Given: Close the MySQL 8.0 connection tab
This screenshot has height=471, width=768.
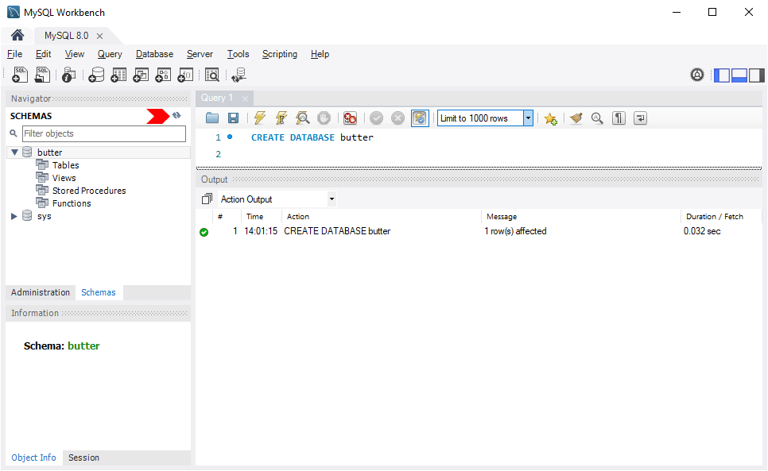Looking at the screenshot, I should 100,37.
